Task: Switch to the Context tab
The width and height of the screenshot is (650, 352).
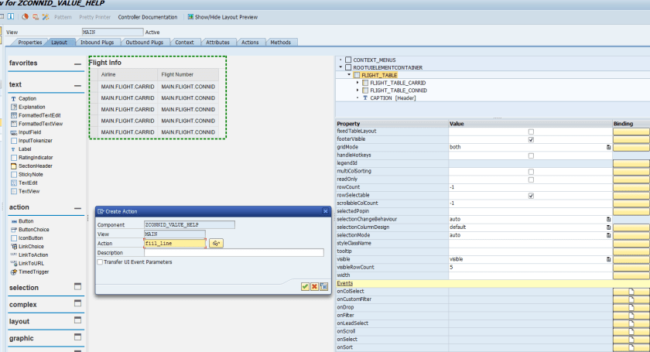Action: point(184,43)
